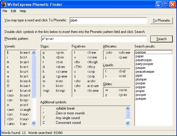Click the To Phonetic button
Image resolution: width=177 pixels, height=136 pixels.
click(x=161, y=20)
